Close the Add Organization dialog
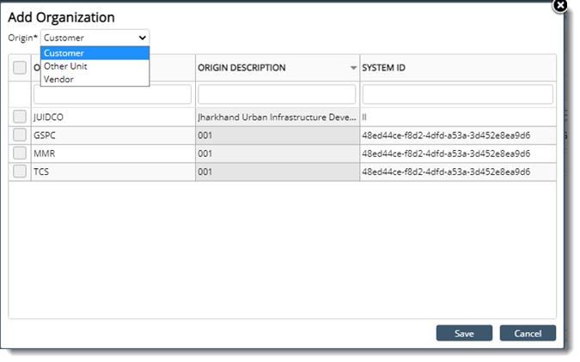 (560, 5)
